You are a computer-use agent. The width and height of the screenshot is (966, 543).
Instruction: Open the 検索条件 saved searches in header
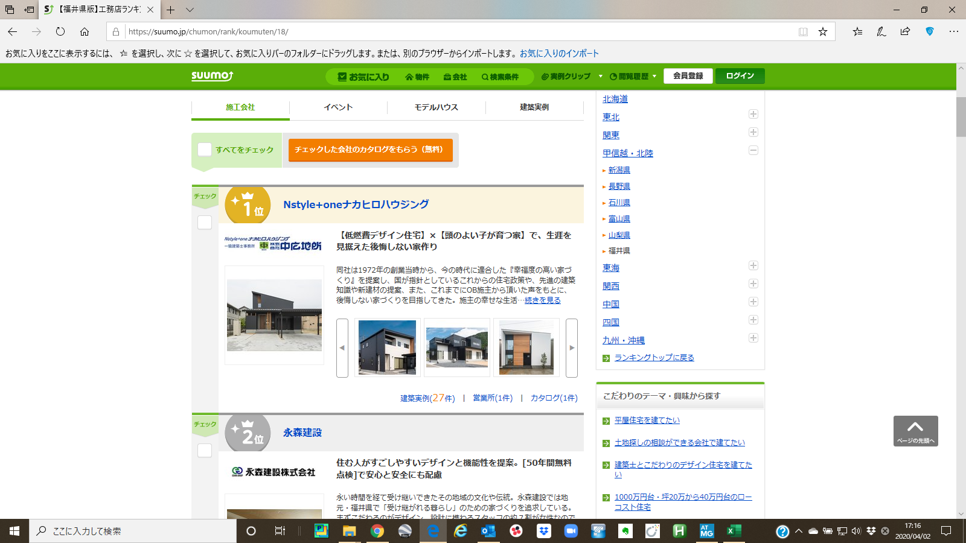point(500,77)
